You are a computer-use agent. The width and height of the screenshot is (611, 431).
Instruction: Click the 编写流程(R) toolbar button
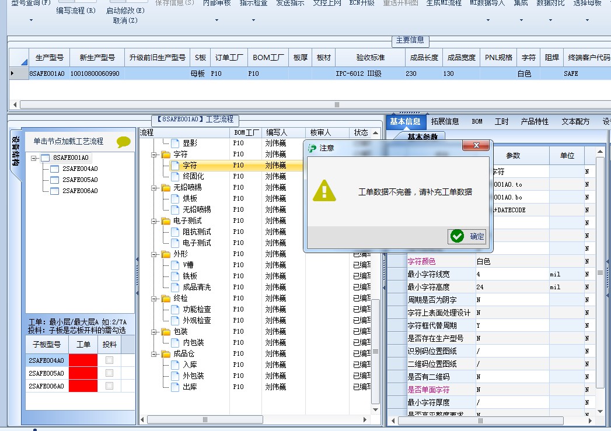(x=76, y=10)
